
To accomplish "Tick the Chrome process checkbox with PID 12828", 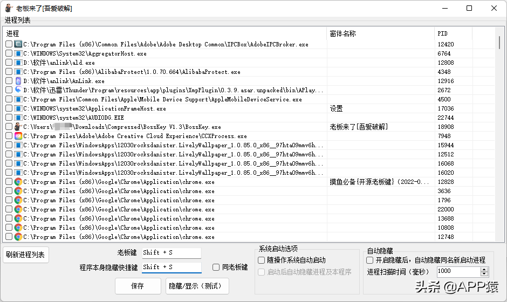I will (9, 182).
